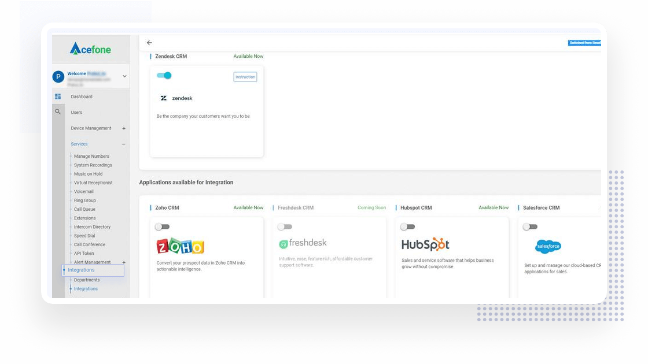This screenshot has width=648, height=364.
Task: Open Users in the sidebar
Action: [x=76, y=112]
